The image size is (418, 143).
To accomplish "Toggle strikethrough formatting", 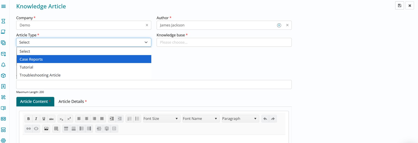I will click(51, 119).
